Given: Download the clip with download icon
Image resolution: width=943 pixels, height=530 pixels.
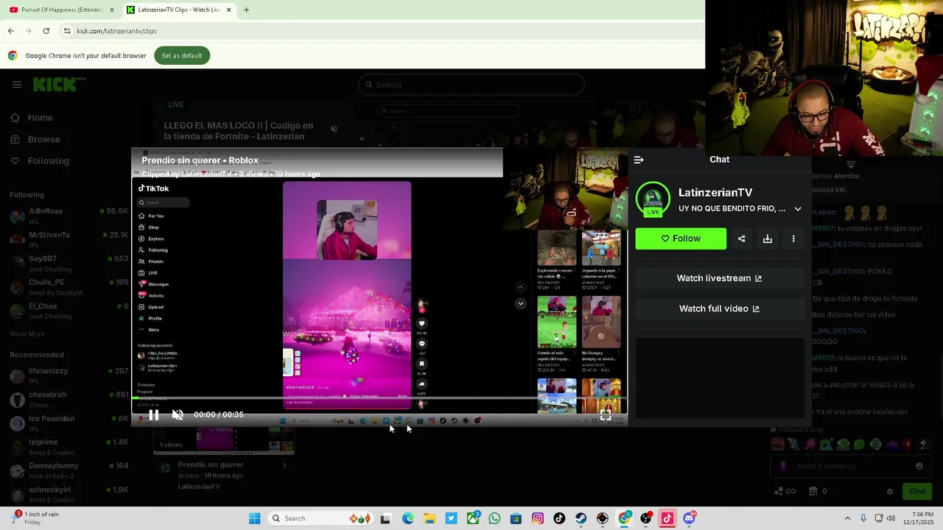Looking at the screenshot, I should pyautogui.click(x=768, y=239).
